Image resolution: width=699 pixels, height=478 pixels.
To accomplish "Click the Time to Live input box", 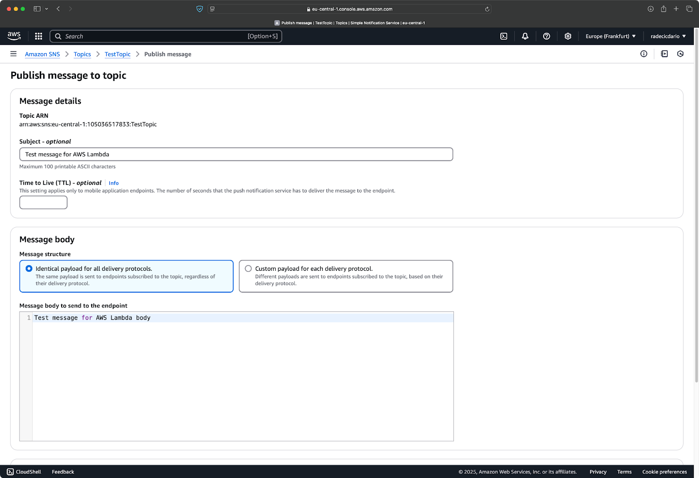I will pyautogui.click(x=43, y=202).
